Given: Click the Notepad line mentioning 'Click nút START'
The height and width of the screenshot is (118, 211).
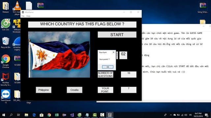Looking at the screenshot, I should [175, 66].
